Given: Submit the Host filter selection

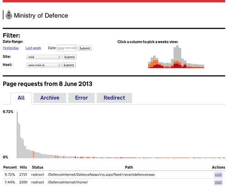Looking at the screenshot, I should click(69, 65).
